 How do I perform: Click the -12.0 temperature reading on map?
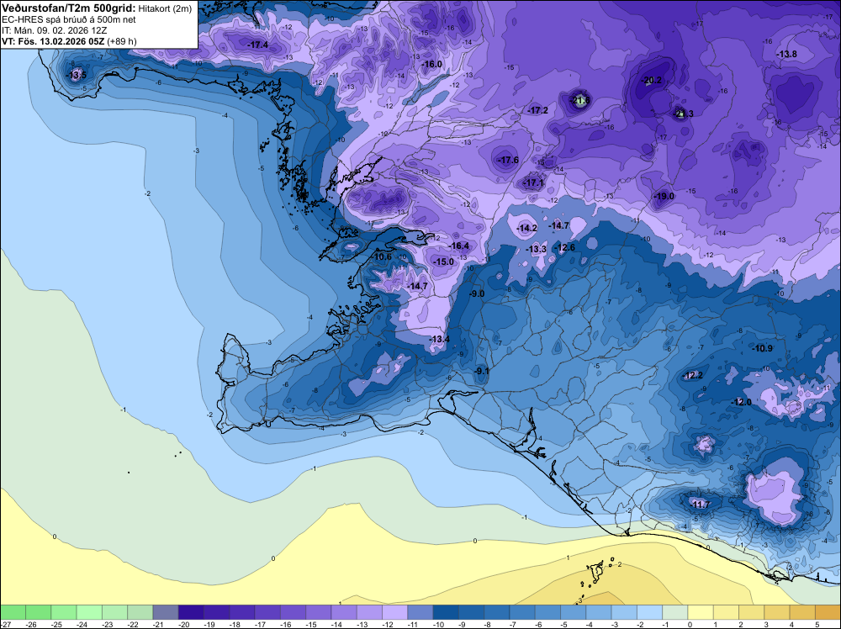(x=742, y=402)
